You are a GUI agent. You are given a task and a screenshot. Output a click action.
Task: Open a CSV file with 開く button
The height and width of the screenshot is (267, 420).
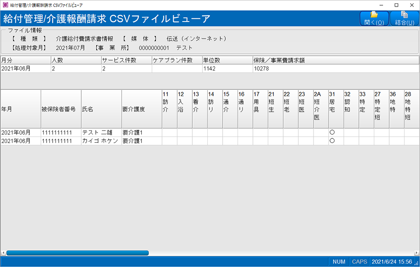374,19
